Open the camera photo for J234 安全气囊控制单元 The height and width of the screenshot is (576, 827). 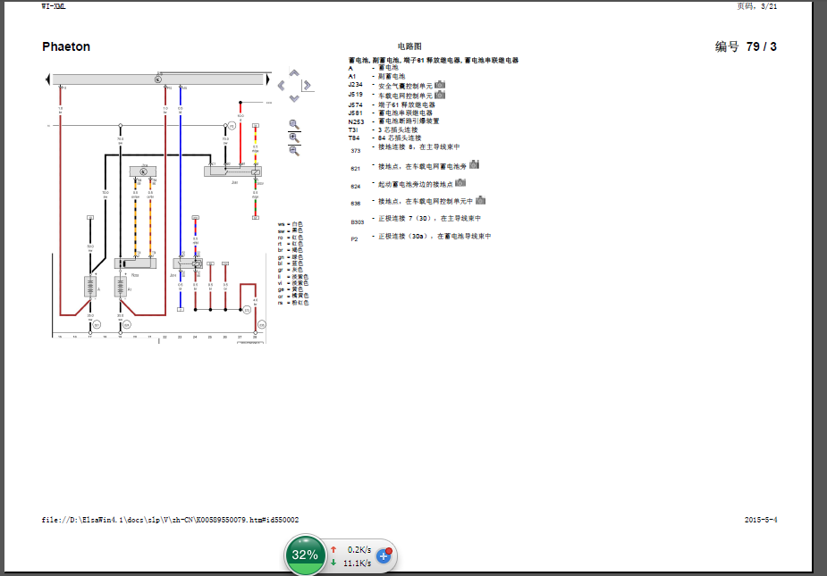(x=440, y=84)
